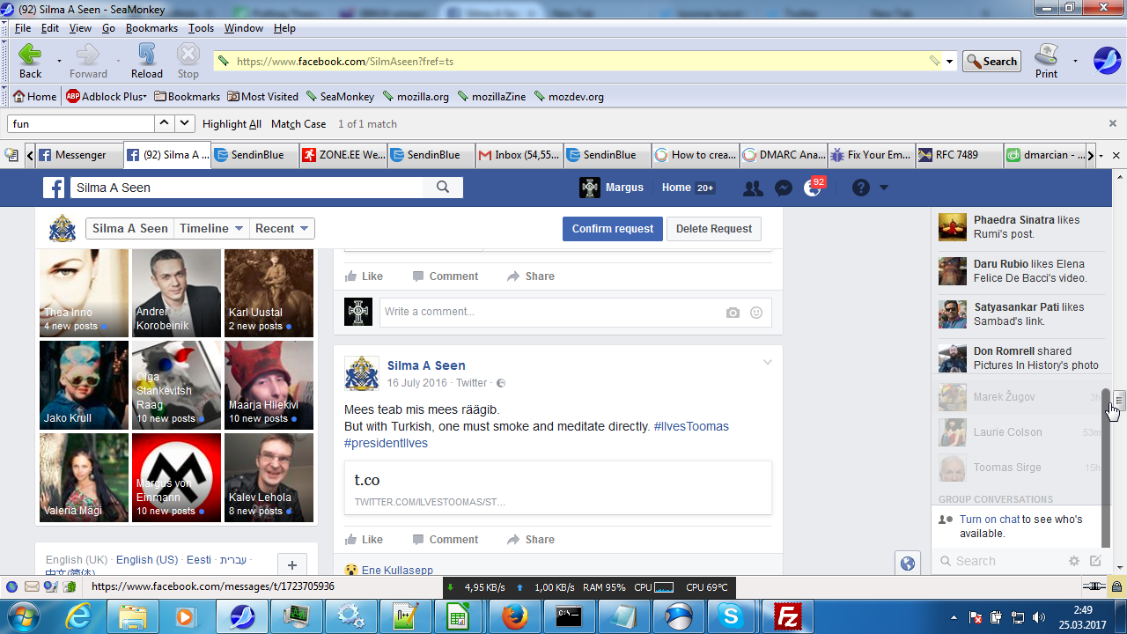Screen dimensions: 1127x634
Task: Click the Facebook logo in header
Action: pos(55,188)
